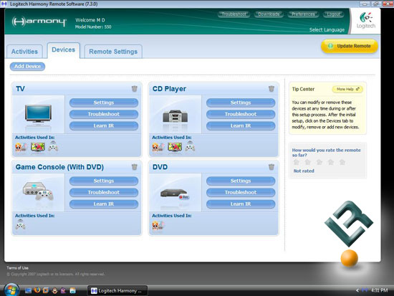Viewport: 394px width, 296px height.
Task: Click Show Desktop icon in quick launch
Action: pyautogui.click(x=28, y=290)
